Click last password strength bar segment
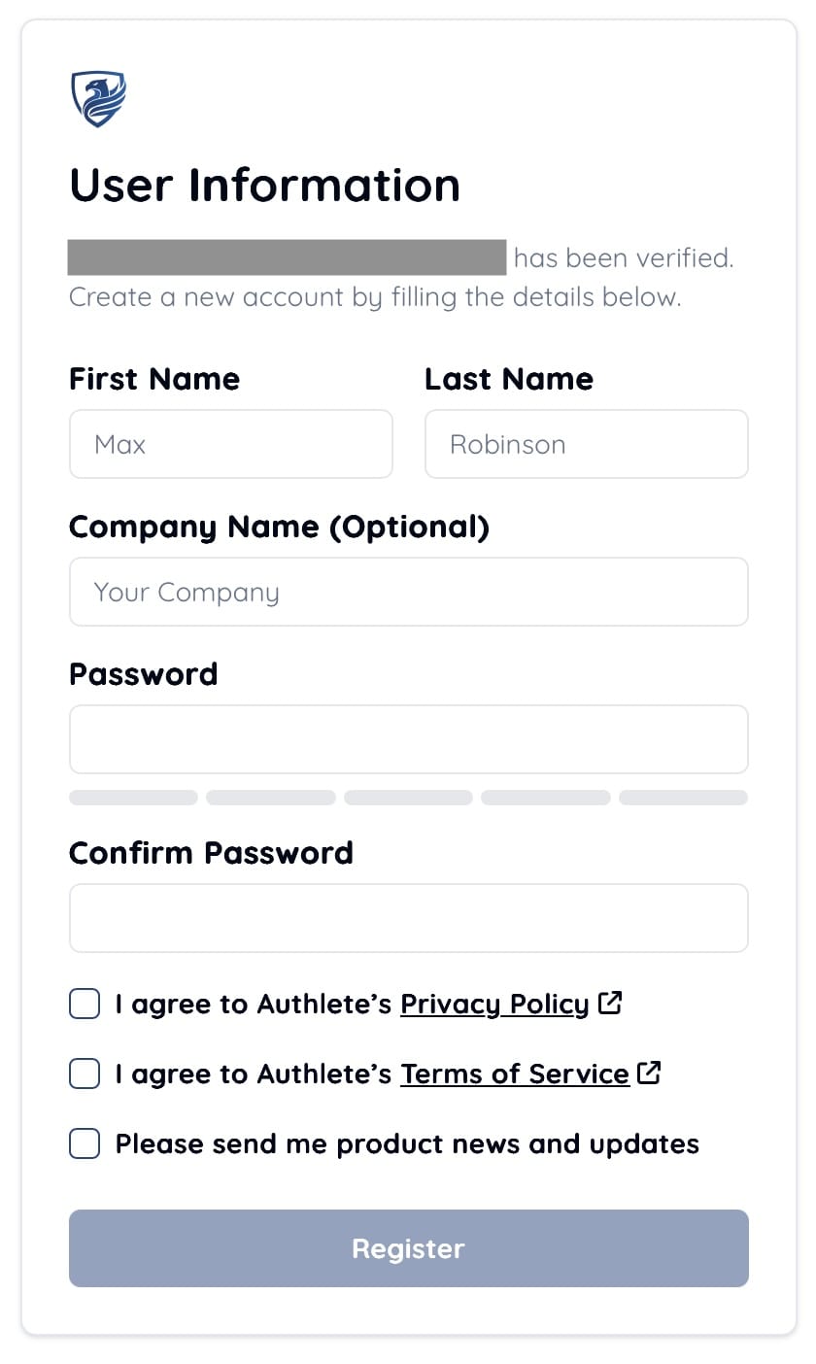The image size is (816, 1364). (x=683, y=798)
